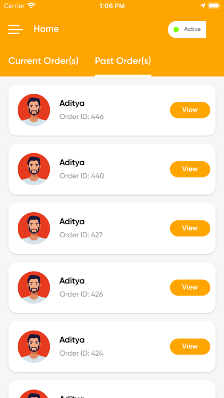Tap the Order ID: 446 text
224x398 pixels.
pyautogui.click(x=82, y=117)
